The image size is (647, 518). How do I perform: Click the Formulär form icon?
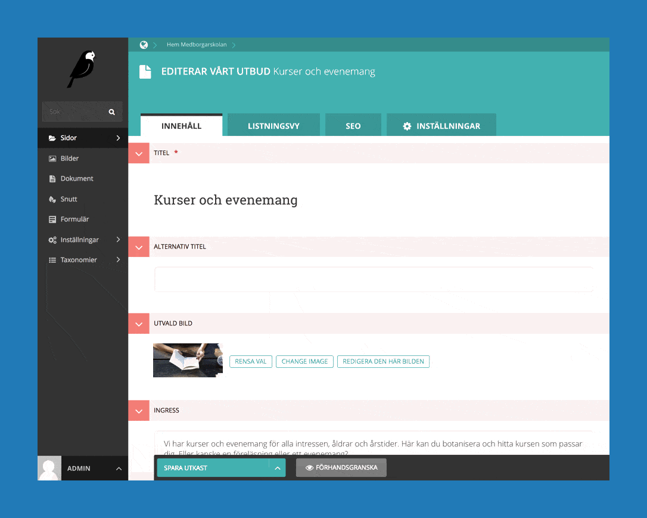pyautogui.click(x=52, y=219)
